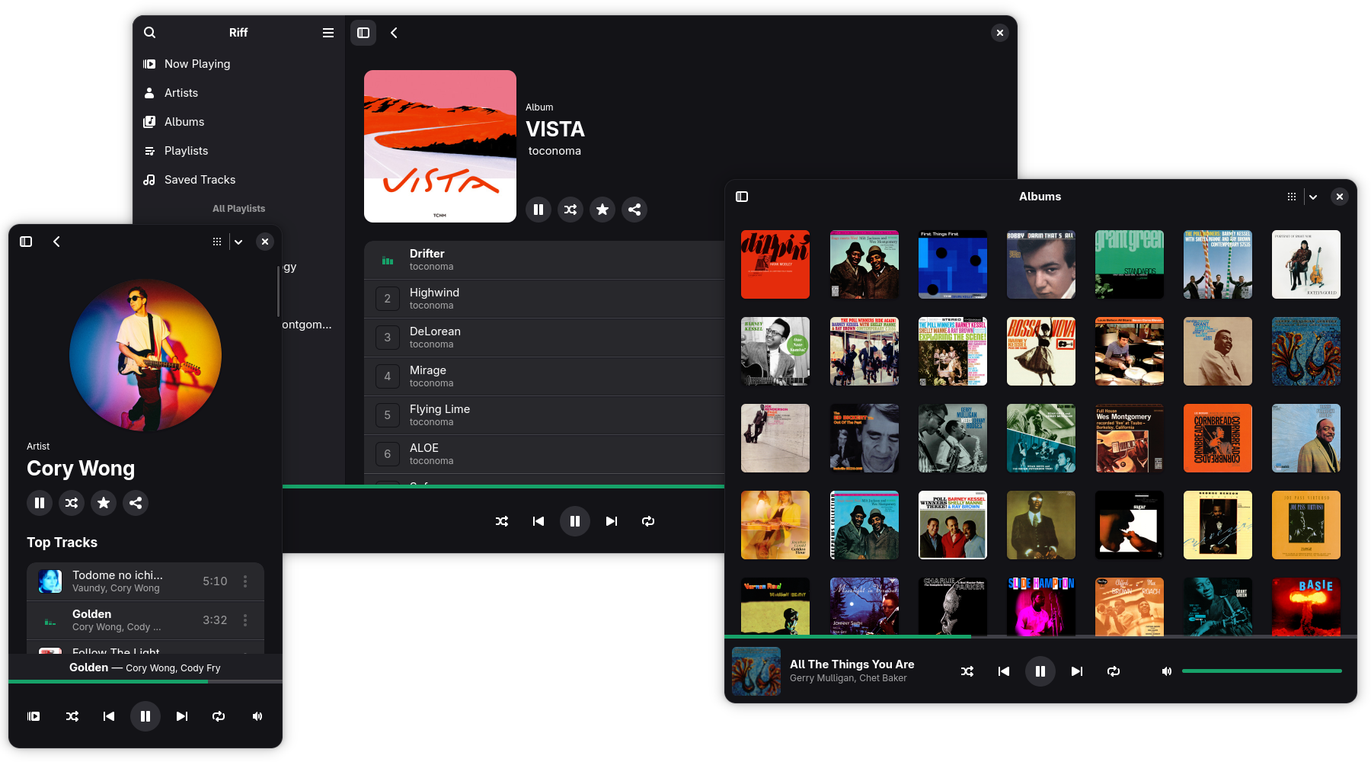Open more options for the Golden track
Image resolution: width=1371 pixels, height=762 pixels.
tap(245, 620)
